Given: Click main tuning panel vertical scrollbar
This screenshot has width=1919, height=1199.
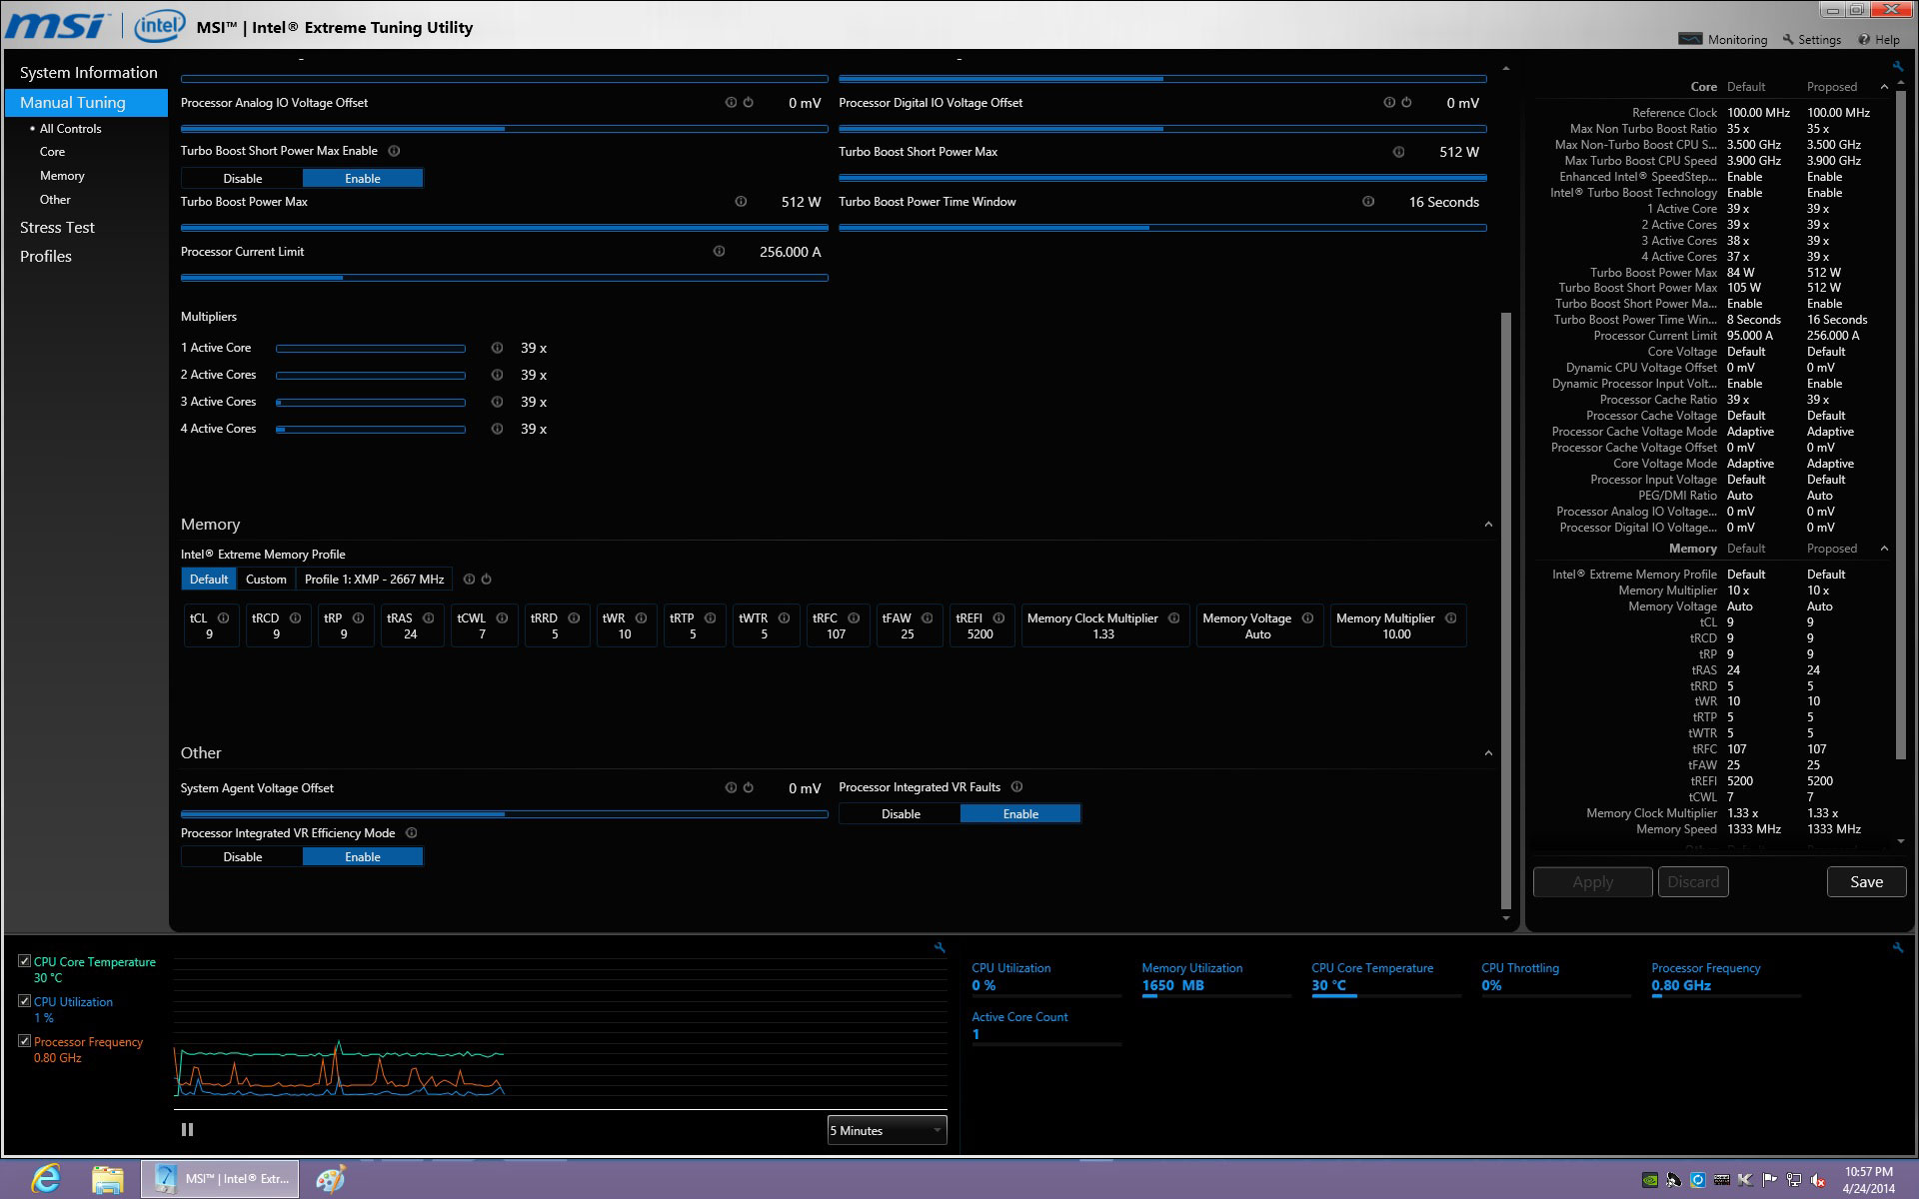Looking at the screenshot, I should (x=1506, y=609).
